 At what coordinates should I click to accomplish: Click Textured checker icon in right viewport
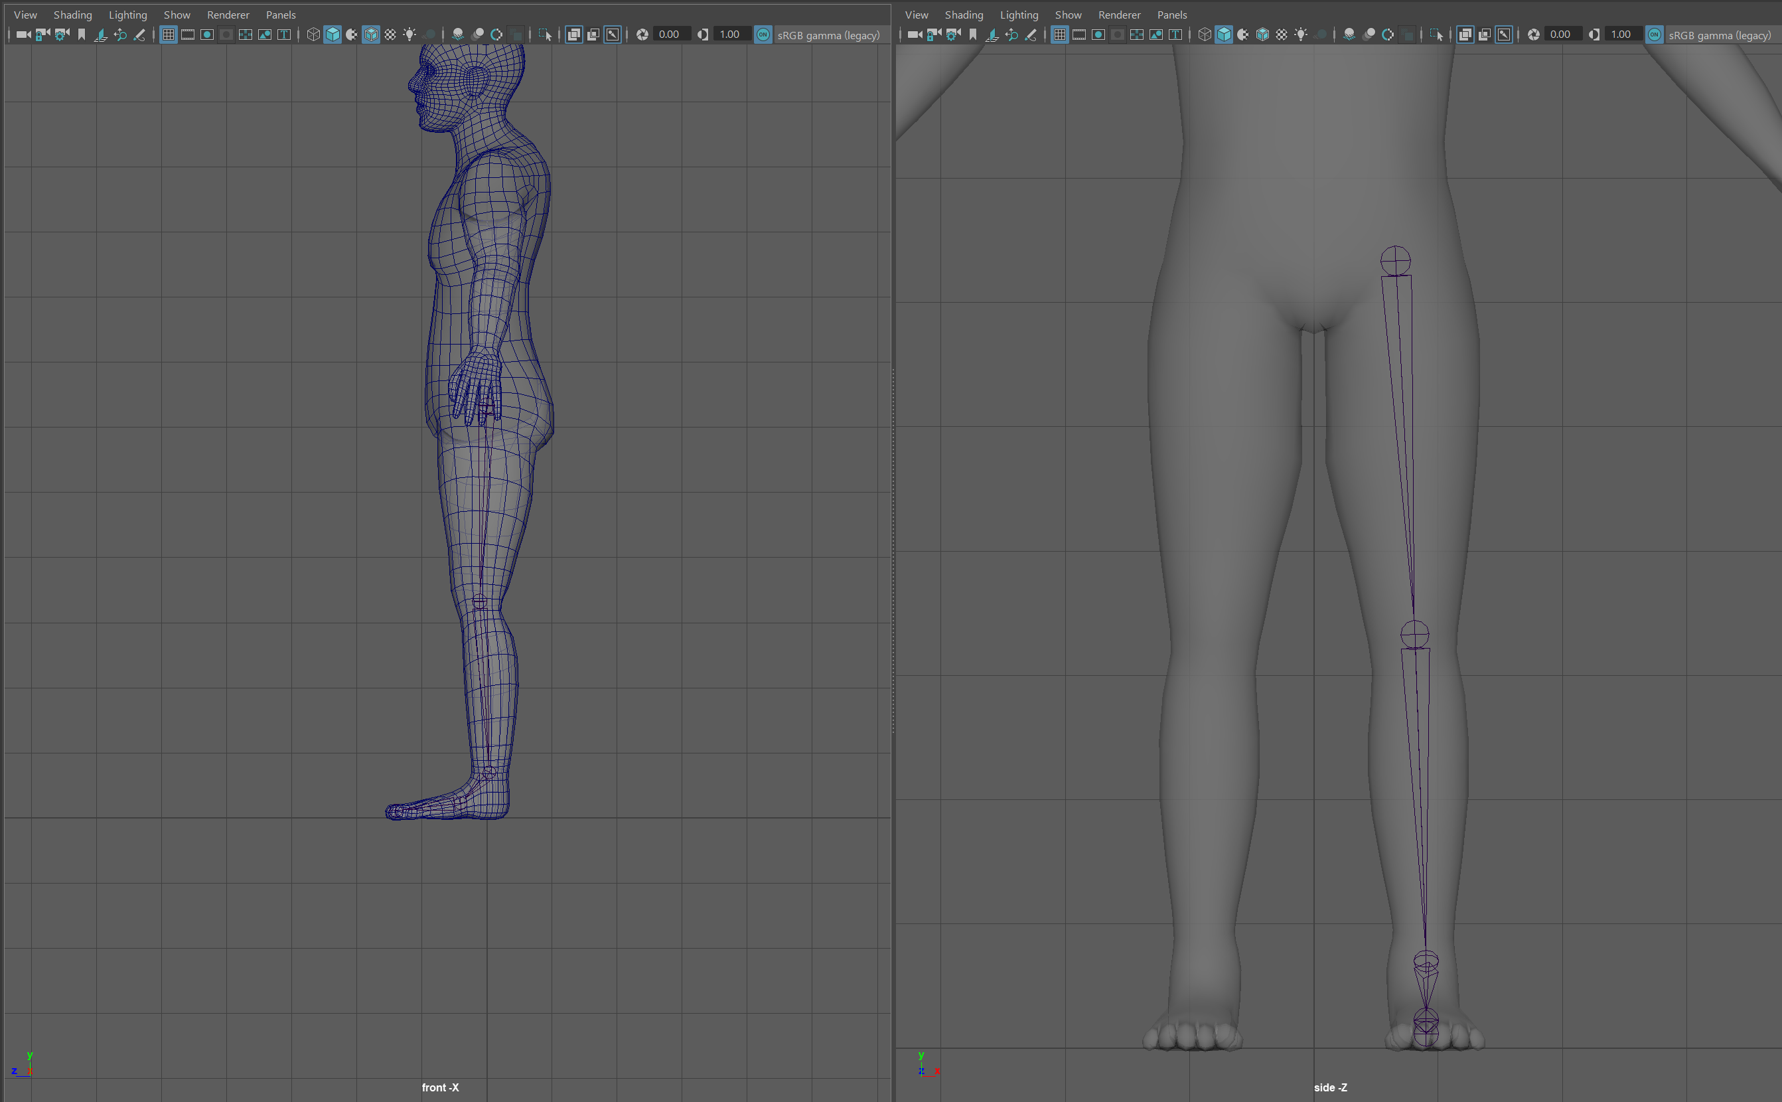pos(1282,35)
